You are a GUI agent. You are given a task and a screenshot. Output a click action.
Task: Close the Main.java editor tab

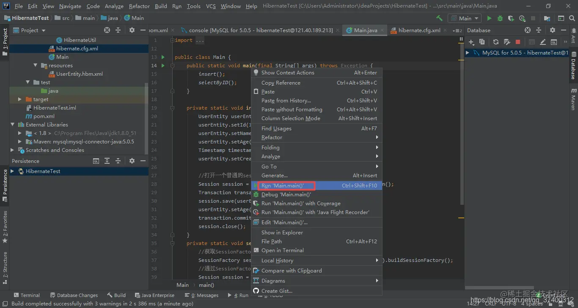(382, 30)
